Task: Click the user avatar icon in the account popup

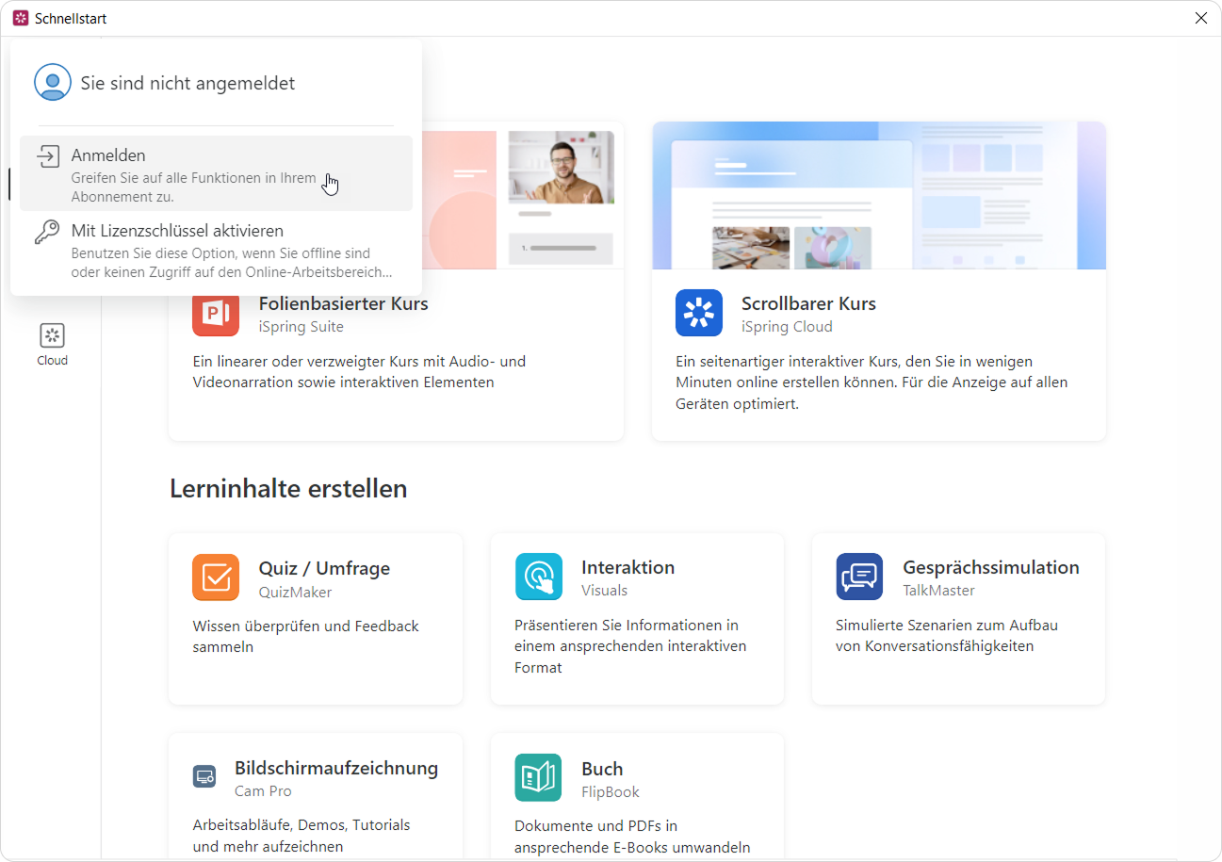Action: click(x=53, y=83)
